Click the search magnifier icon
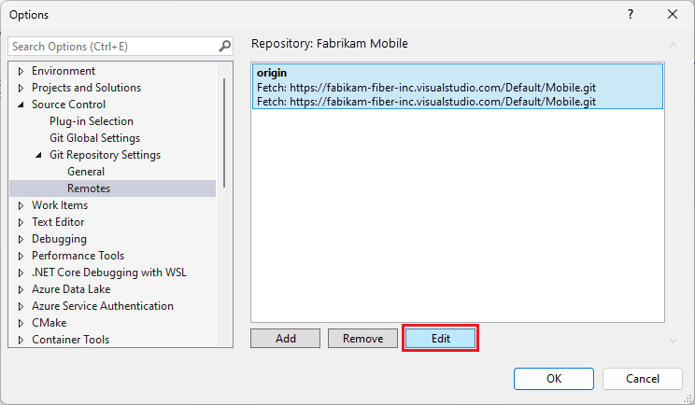The width and height of the screenshot is (695, 405). coord(224,46)
